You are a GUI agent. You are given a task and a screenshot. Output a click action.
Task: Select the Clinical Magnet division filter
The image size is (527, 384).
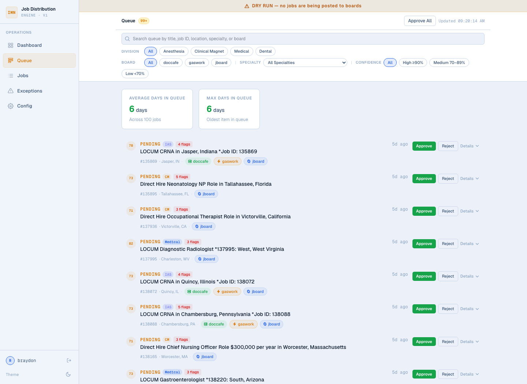[x=209, y=52]
